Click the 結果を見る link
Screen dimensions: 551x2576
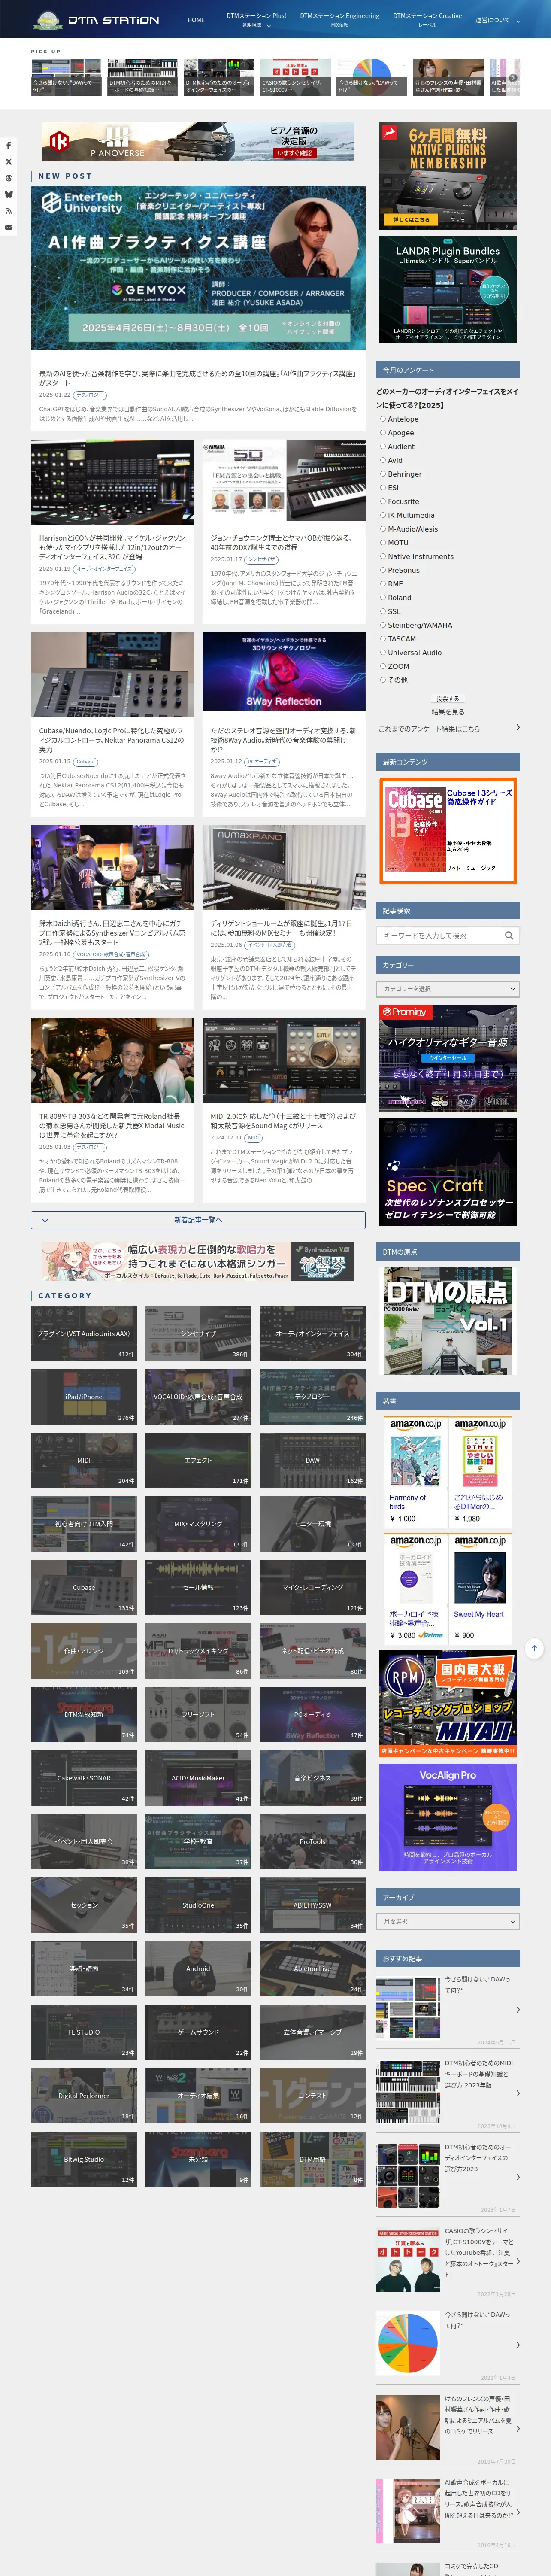pyautogui.click(x=448, y=712)
